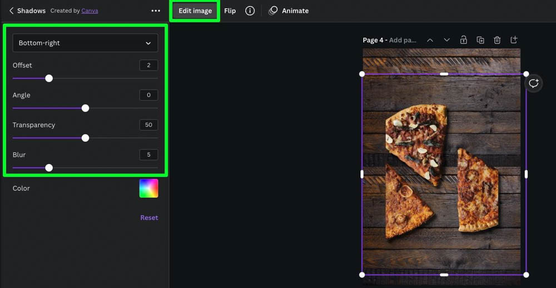Click the Blur slider handle

49,168
